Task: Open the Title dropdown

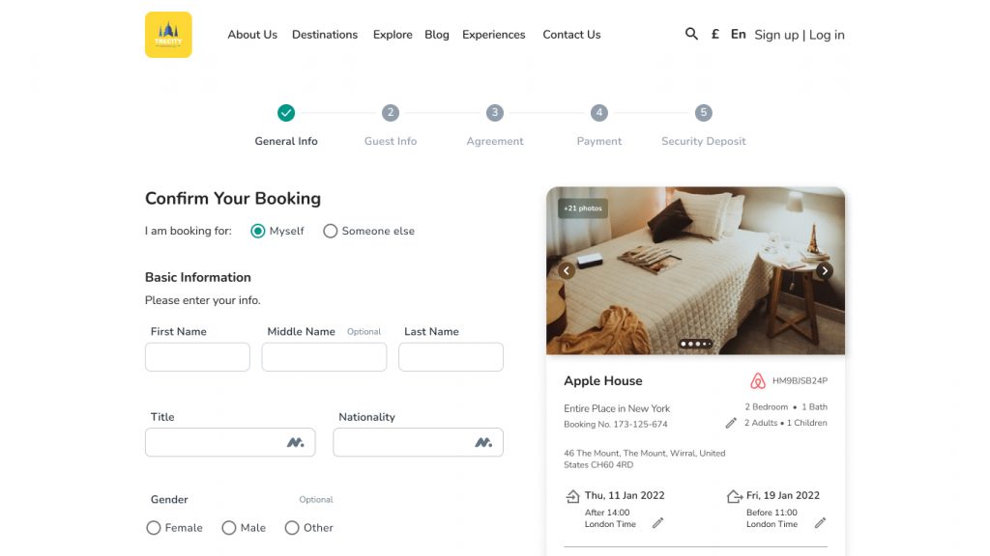Action: click(230, 442)
